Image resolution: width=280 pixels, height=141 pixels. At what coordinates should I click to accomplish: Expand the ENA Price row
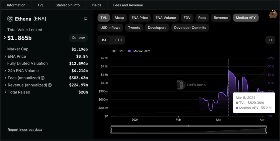pos(5,56)
